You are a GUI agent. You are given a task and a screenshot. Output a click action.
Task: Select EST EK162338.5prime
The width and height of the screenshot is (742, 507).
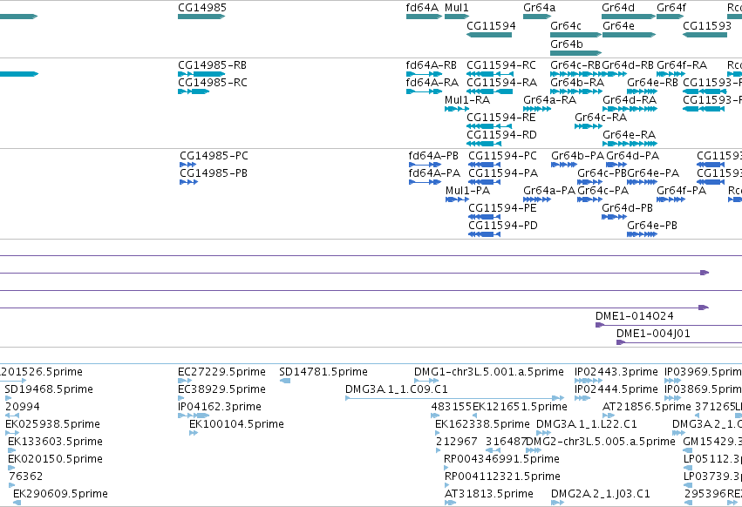438,433
